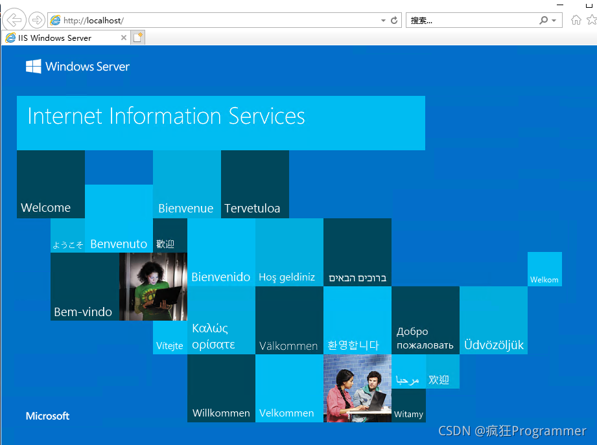
Task: Click the Internet Information Services banner
Action: tap(220, 123)
